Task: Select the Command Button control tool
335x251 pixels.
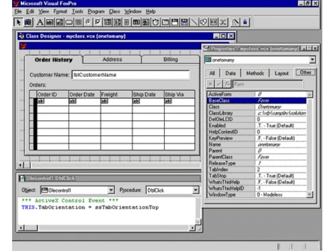Action: click(69, 22)
